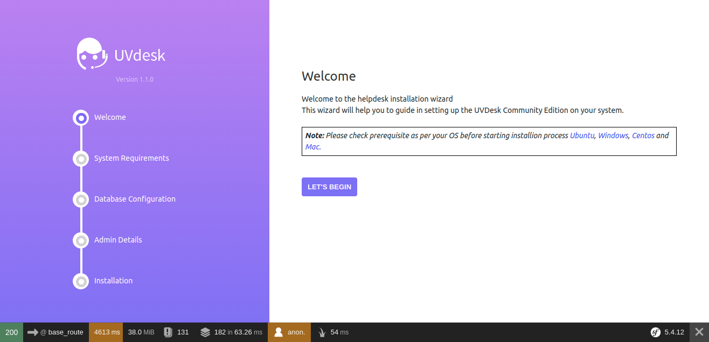This screenshot has width=709, height=342.
Task: Select the System Requirements step label
Action: pos(131,158)
